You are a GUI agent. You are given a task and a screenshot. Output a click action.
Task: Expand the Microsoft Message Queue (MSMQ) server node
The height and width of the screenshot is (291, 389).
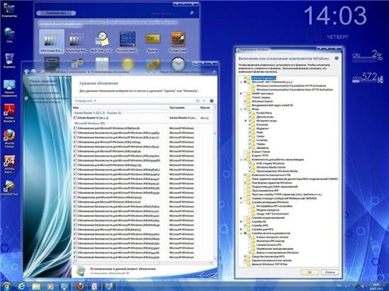click(241, 198)
